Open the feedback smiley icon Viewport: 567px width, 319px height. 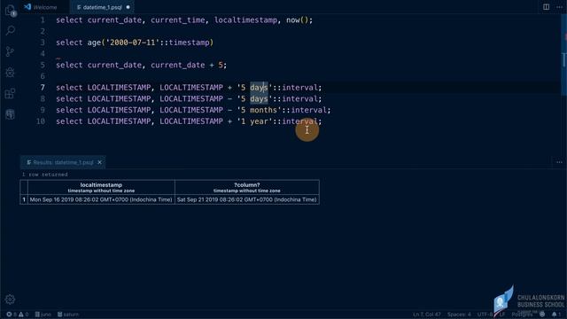pyautogui.click(x=542, y=315)
